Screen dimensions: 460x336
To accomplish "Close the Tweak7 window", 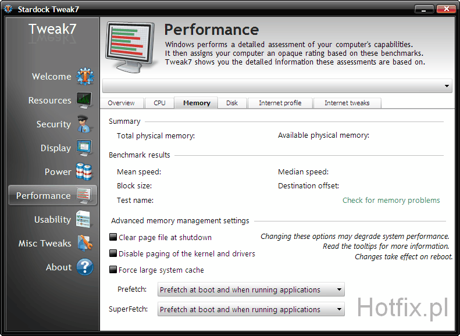I will [x=446, y=9].
